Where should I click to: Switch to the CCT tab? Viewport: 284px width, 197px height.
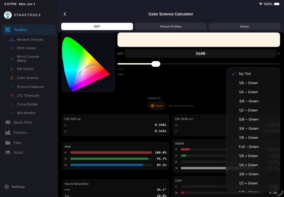pos(97,26)
